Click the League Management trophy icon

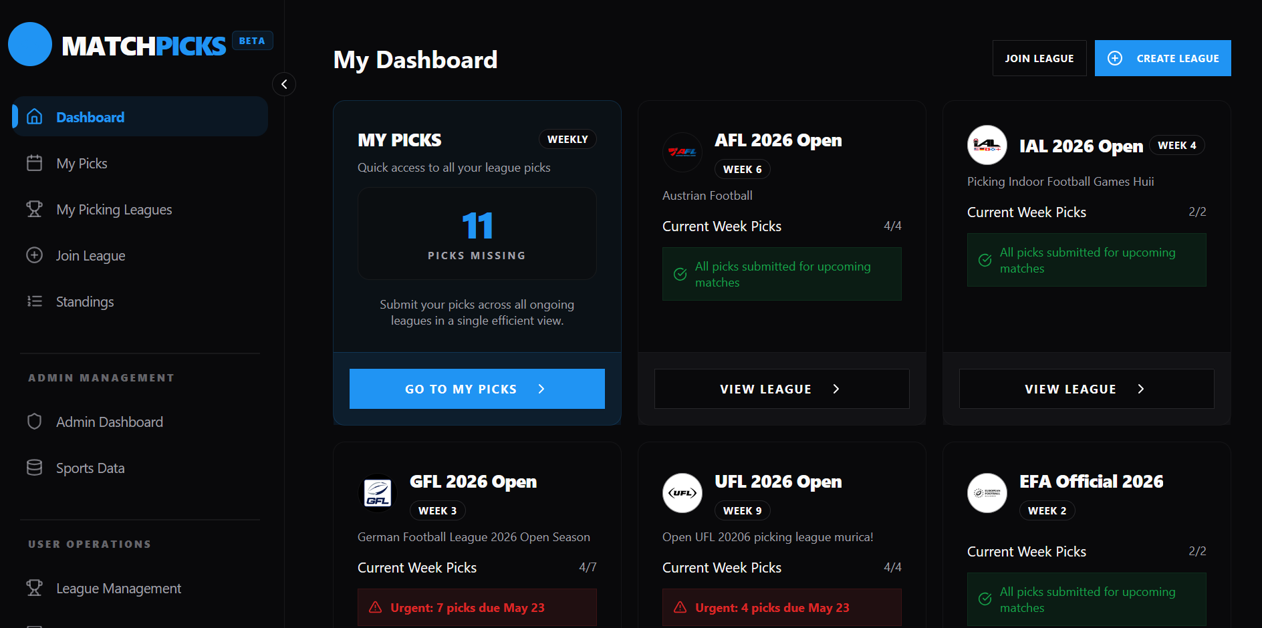coord(34,588)
